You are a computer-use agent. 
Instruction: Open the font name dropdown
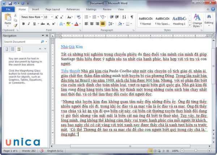tap(42, 17)
